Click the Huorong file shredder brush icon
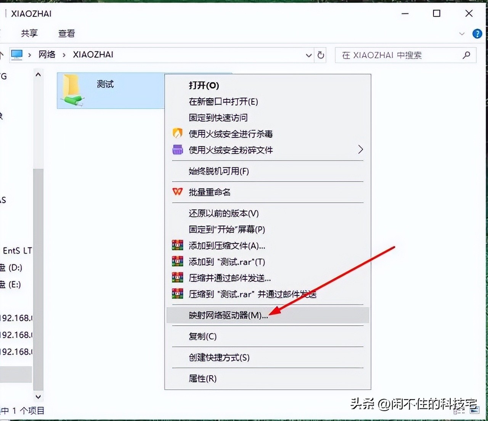 [x=177, y=149]
